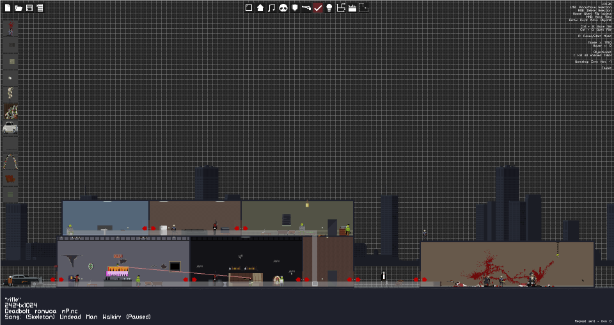Image resolution: width=614 pixels, height=325 pixels.
Task: Save the level with the floppy disk icon
Action: (x=29, y=8)
